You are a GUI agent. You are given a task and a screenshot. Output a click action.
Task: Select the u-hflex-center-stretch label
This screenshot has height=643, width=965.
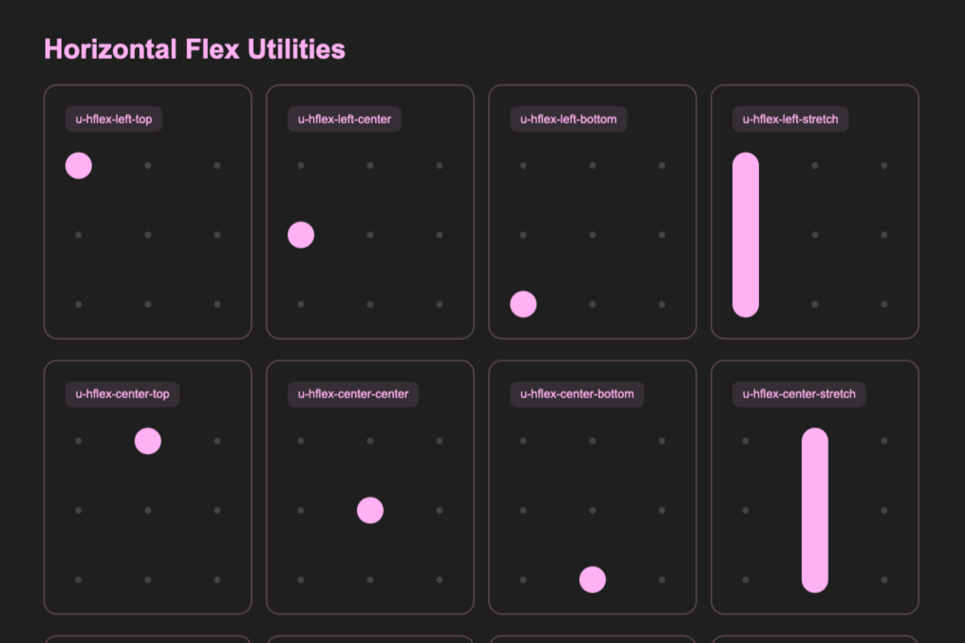click(799, 394)
